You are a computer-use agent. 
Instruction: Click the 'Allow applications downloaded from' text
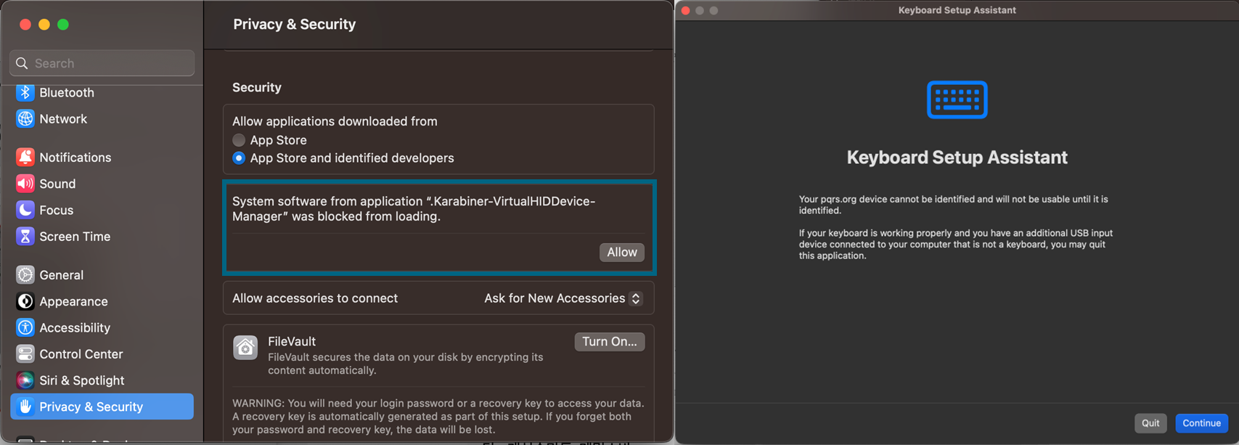tap(335, 121)
